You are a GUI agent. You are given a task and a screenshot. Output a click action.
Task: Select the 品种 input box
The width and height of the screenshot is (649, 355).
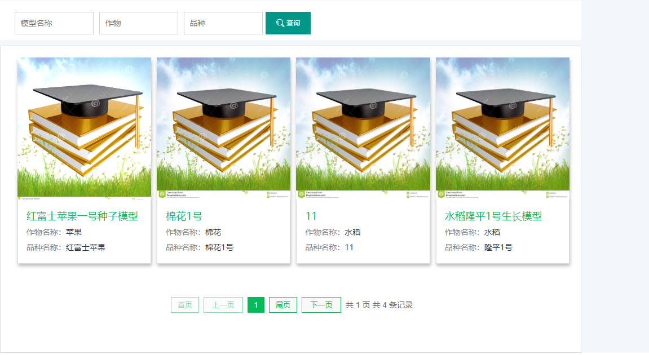(x=223, y=23)
